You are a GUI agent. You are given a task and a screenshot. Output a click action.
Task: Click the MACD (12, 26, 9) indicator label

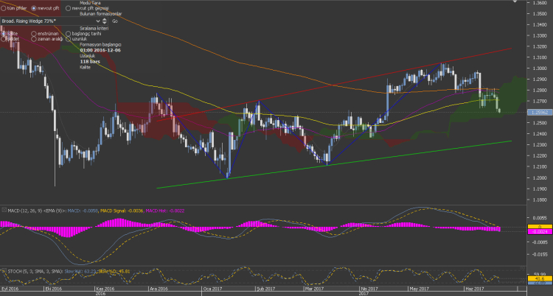37,211
